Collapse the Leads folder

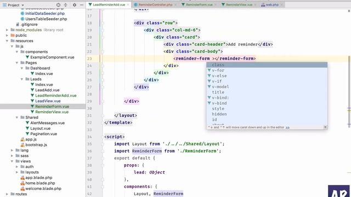22,79
